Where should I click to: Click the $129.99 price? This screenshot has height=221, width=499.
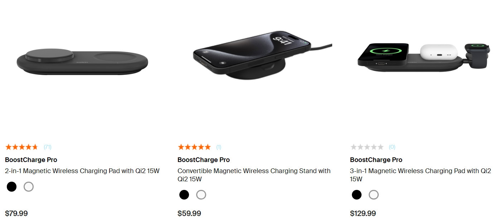363,213
